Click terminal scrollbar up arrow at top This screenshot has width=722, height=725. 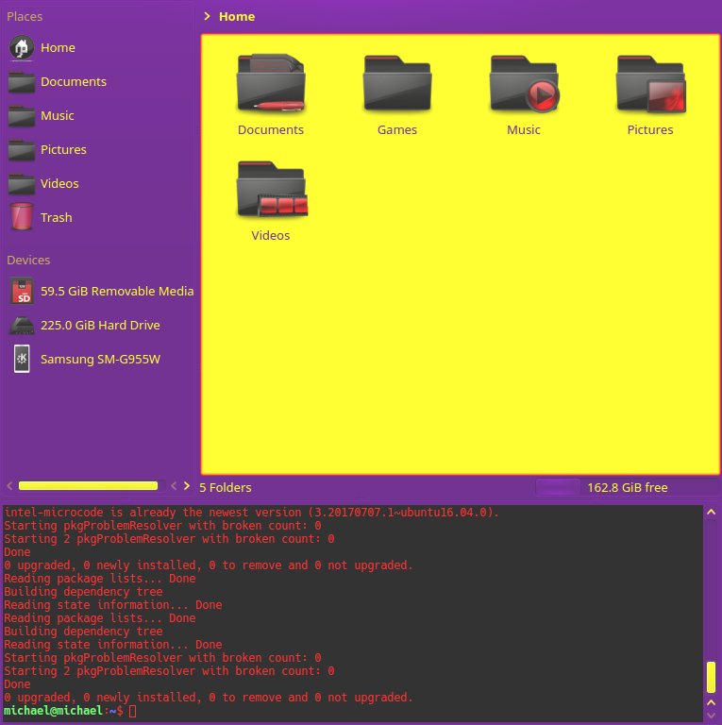point(711,512)
